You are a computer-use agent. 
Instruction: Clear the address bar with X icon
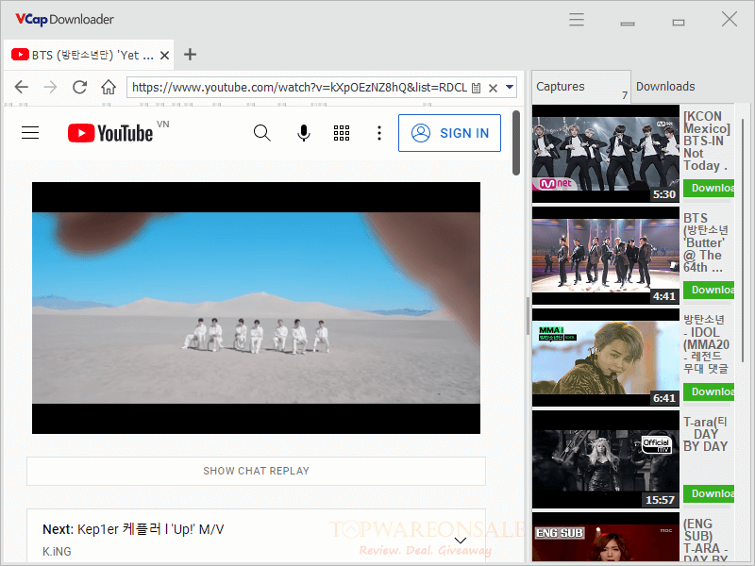(x=493, y=88)
